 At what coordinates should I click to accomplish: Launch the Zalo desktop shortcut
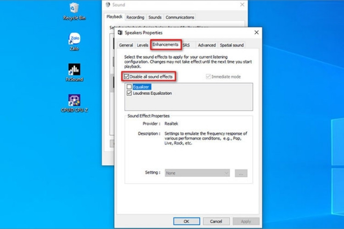[74, 38]
